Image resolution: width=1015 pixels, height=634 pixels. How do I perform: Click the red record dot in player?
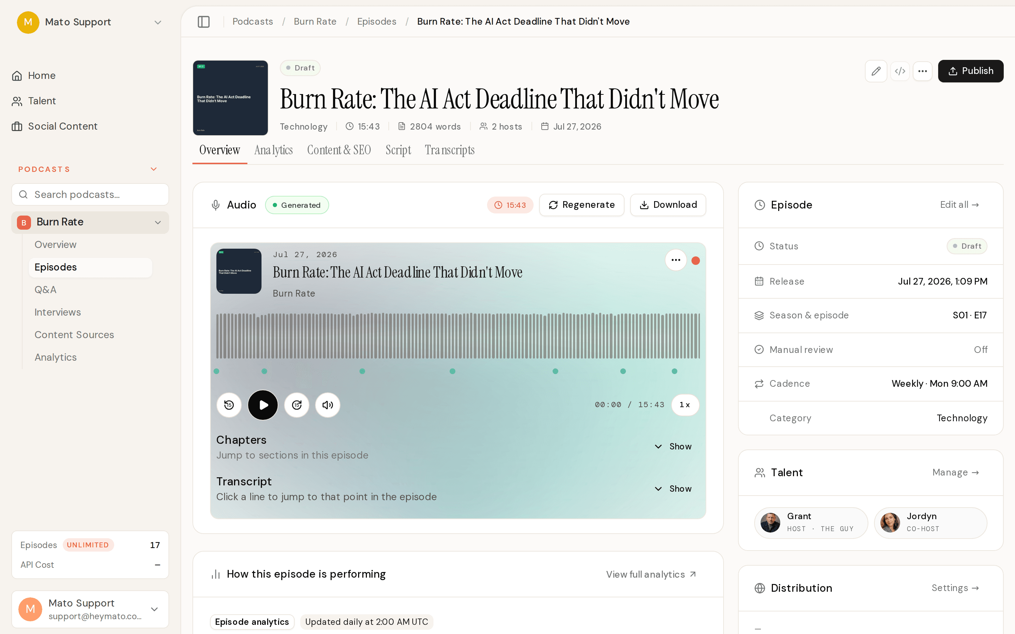pos(695,261)
